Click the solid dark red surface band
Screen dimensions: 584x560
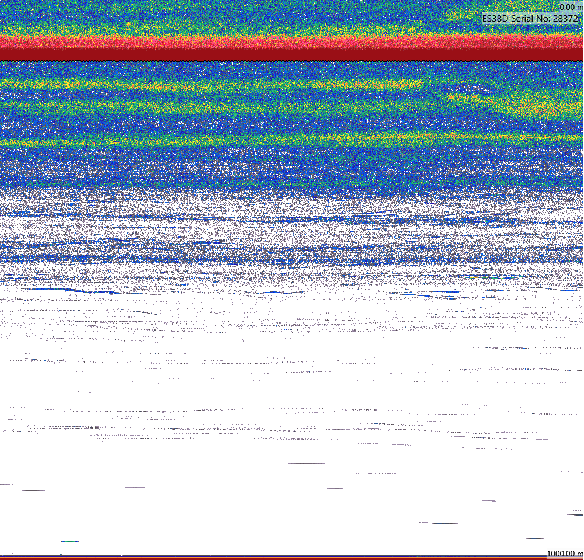click(x=292, y=54)
